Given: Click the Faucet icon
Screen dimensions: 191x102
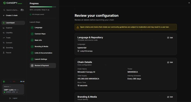Looking at the screenshot, I should tap(4, 53).
